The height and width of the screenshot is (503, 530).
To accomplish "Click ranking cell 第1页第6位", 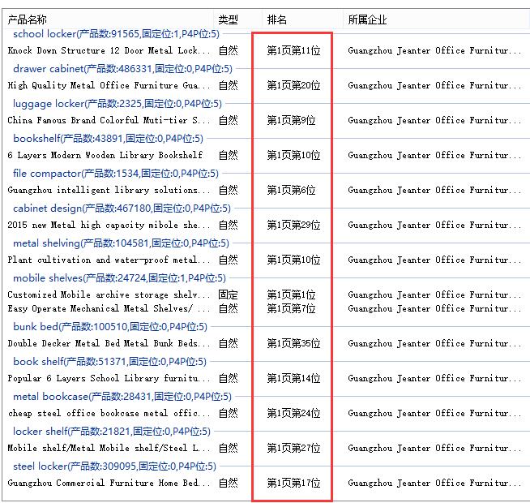I will pos(292,190).
